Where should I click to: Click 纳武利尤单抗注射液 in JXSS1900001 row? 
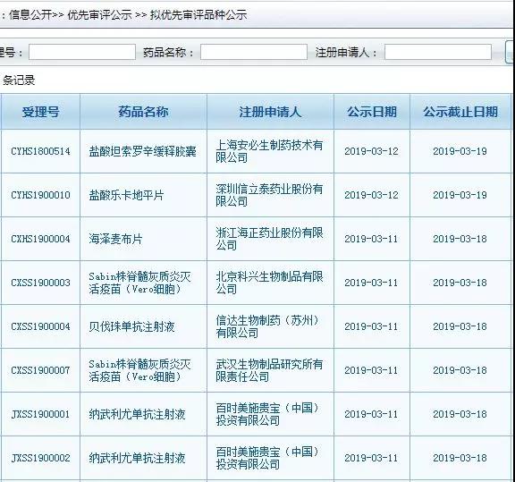pos(137,414)
